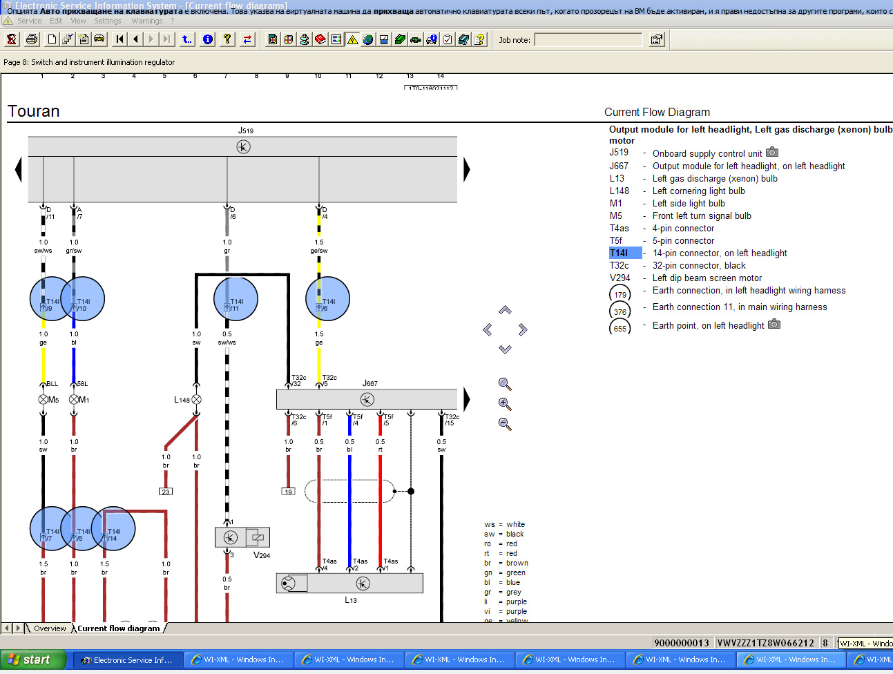Open the Settings menu

point(108,21)
